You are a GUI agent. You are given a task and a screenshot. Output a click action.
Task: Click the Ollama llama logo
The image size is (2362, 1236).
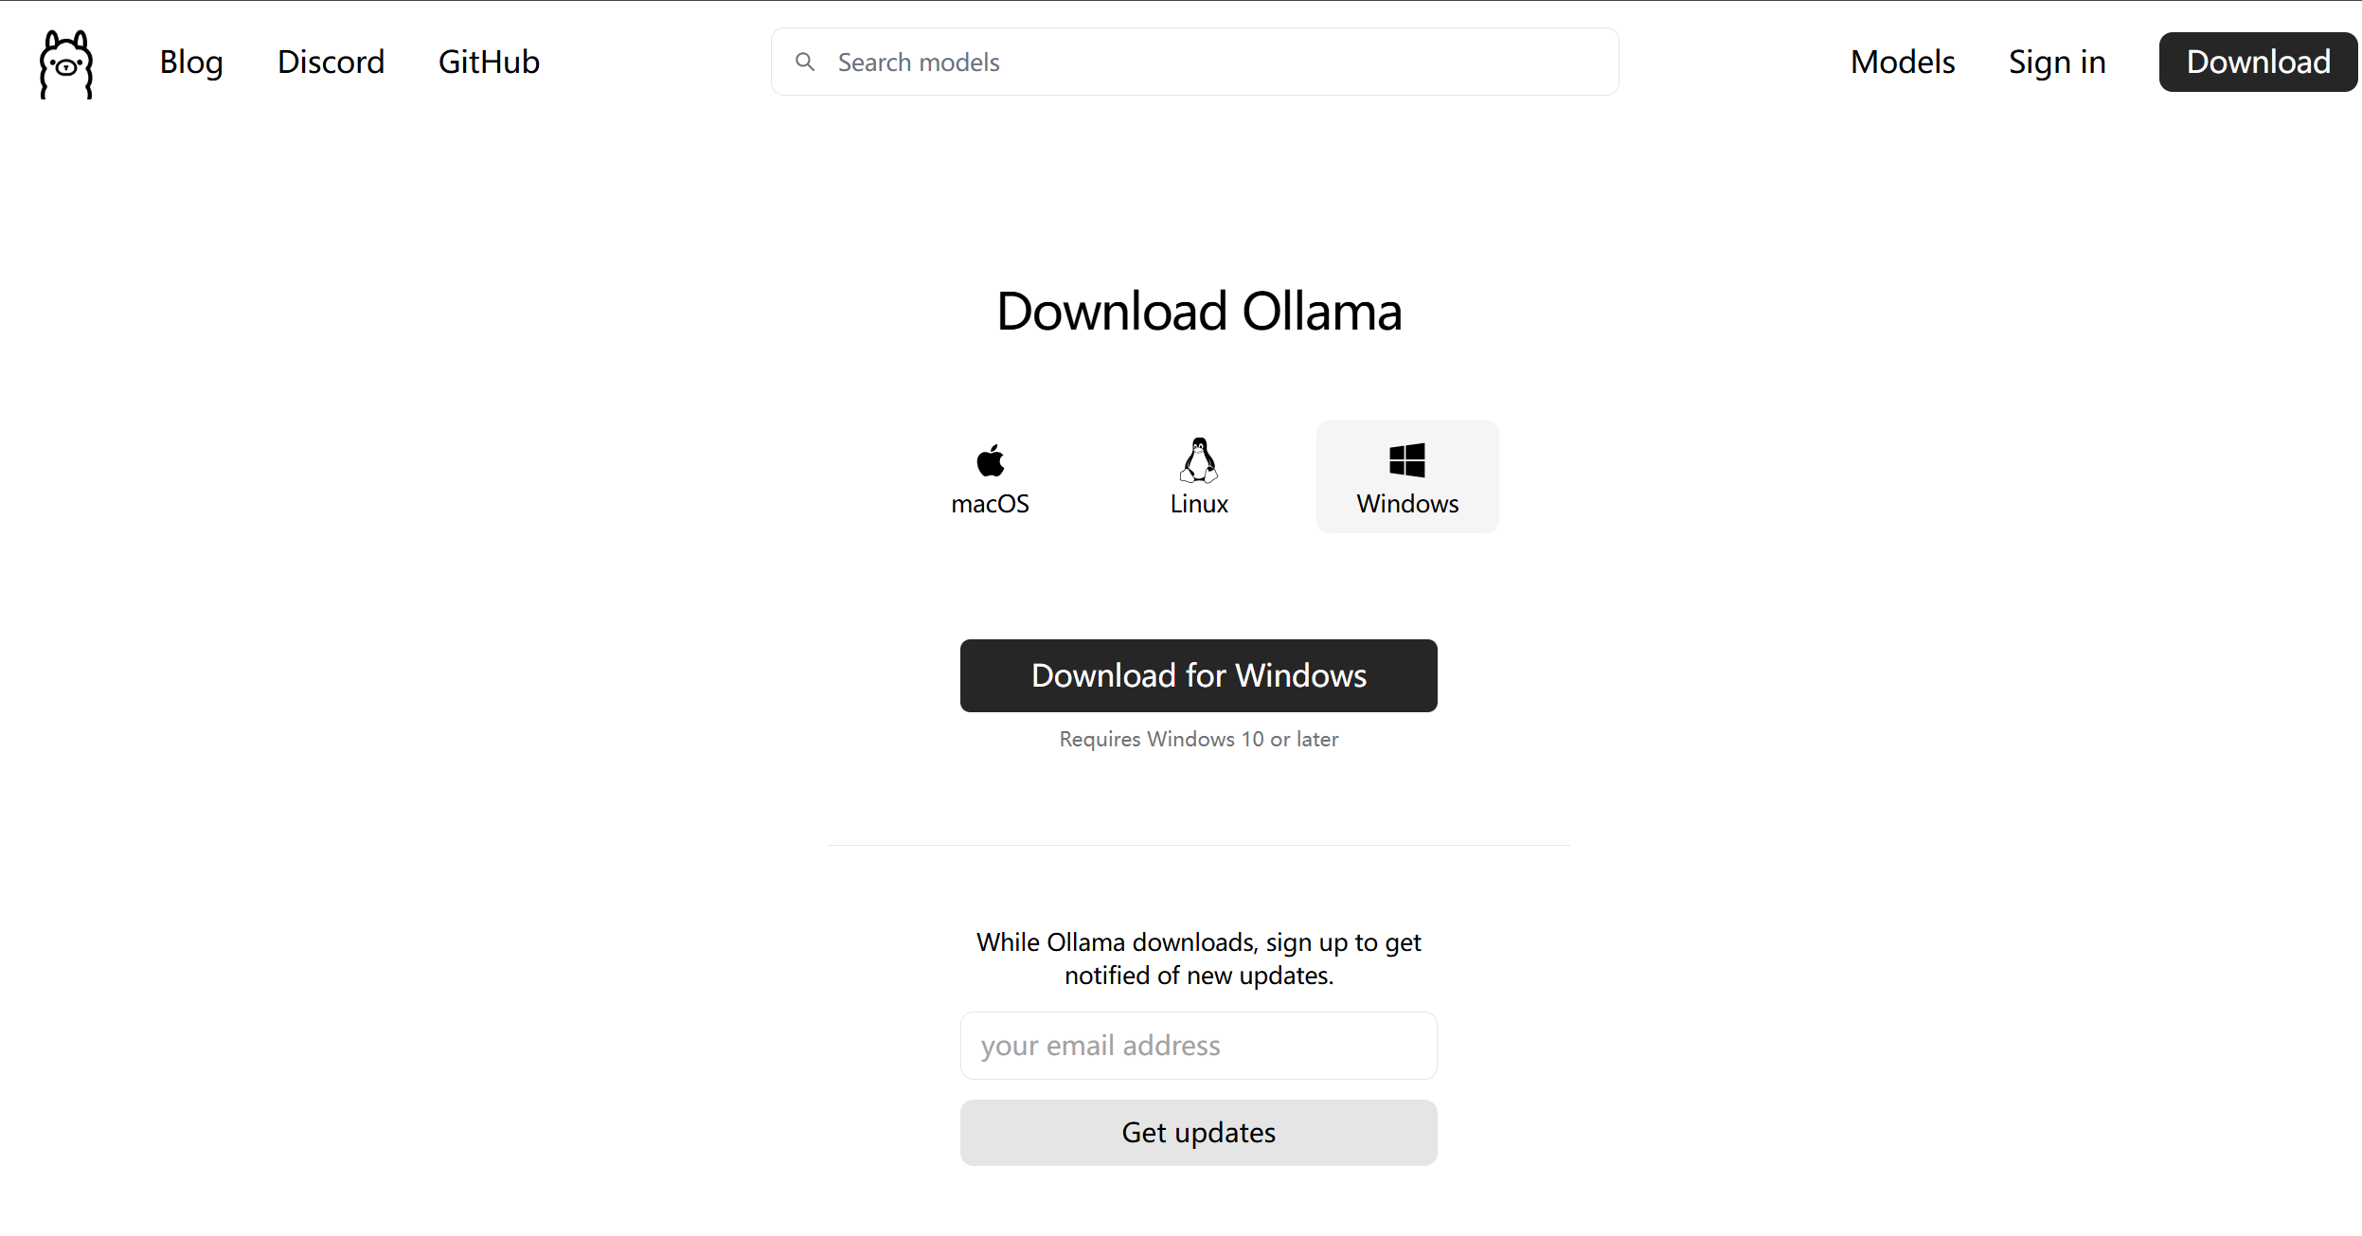(x=66, y=63)
